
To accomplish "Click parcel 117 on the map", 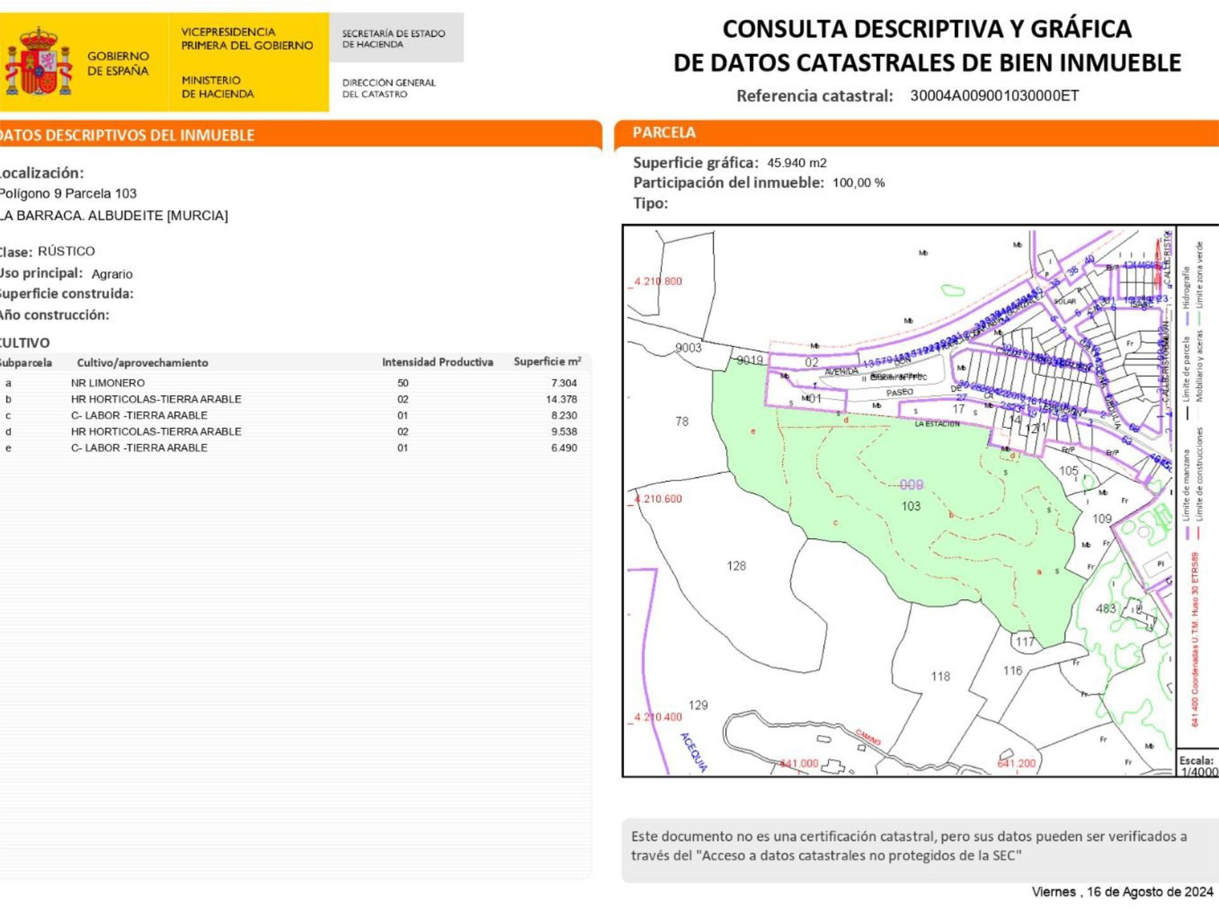I will [1025, 642].
